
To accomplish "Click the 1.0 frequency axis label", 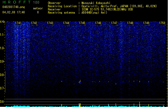I will tap(2, 48).
